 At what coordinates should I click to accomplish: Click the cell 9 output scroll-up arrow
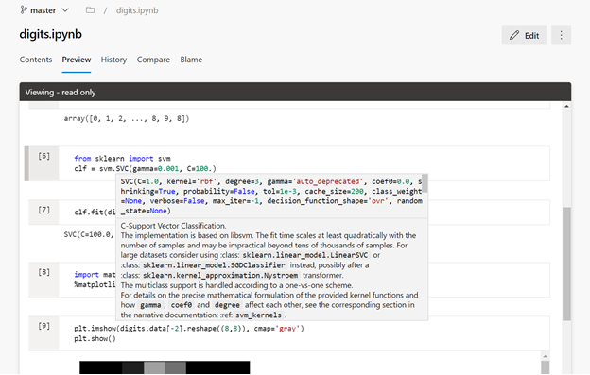[x=545, y=356]
